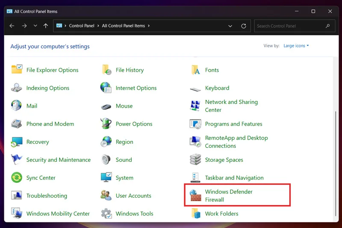Open the File Explorer Options icon
Screen dimensions: 342x228
(x=17, y=70)
